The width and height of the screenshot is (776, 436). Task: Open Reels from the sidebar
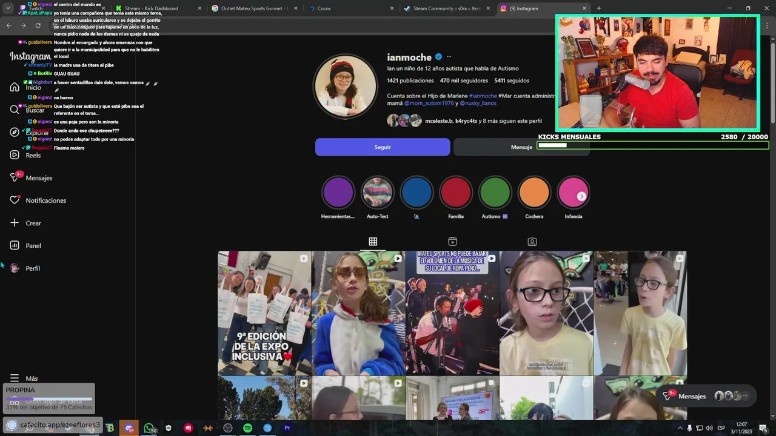pos(25,155)
